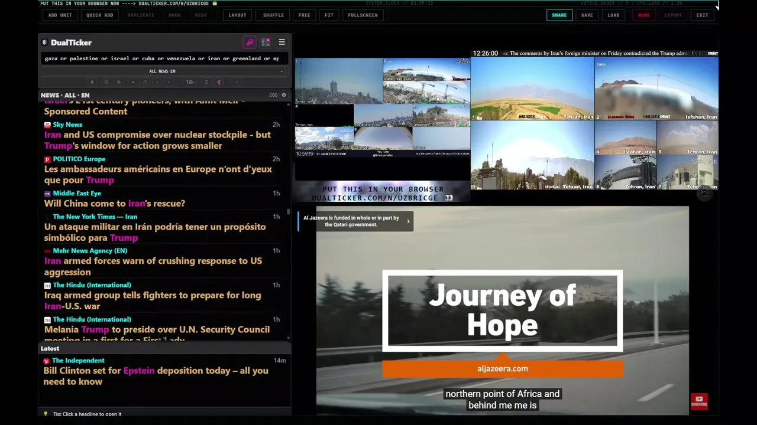Open 'Iraq armed group tells fighters' headline
Screen dimensions: 757x425
pos(153,301)
